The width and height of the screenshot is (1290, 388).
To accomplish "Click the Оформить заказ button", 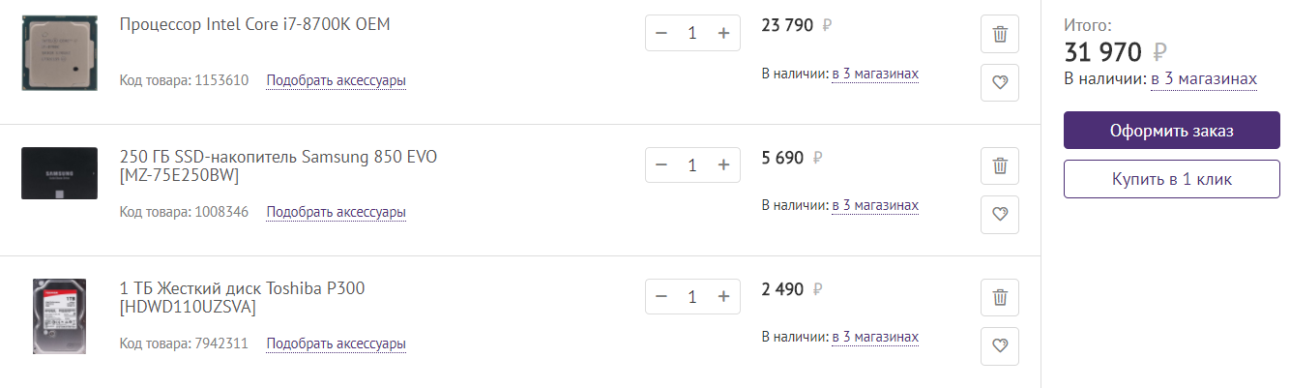I will tap(1171, 131).
